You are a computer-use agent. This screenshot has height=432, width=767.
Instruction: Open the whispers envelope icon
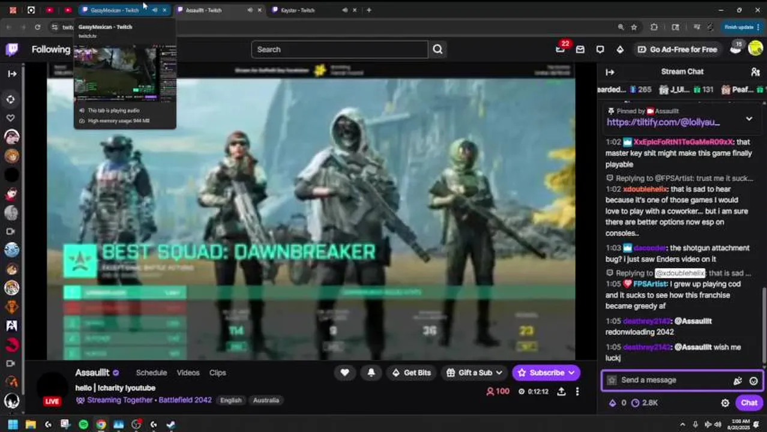pyautogui.click(x=580, y=49)
